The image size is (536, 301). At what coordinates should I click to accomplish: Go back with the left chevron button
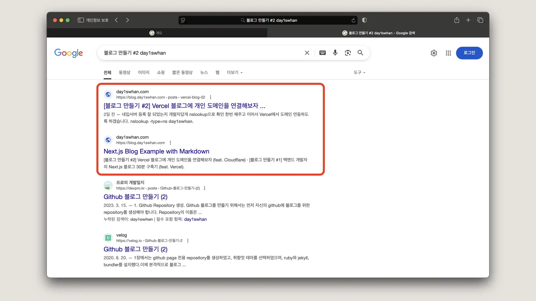tap(116, 20)
